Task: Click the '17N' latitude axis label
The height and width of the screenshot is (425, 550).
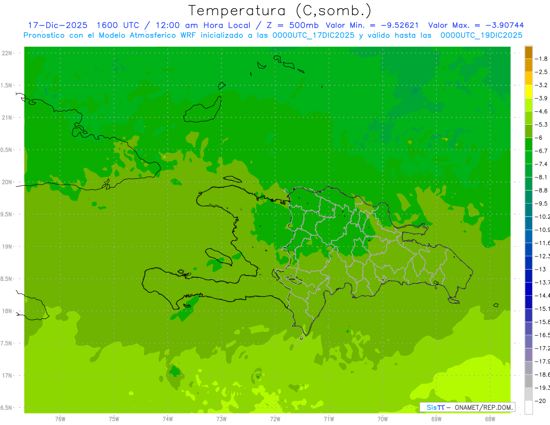Action: pos(7,375)
